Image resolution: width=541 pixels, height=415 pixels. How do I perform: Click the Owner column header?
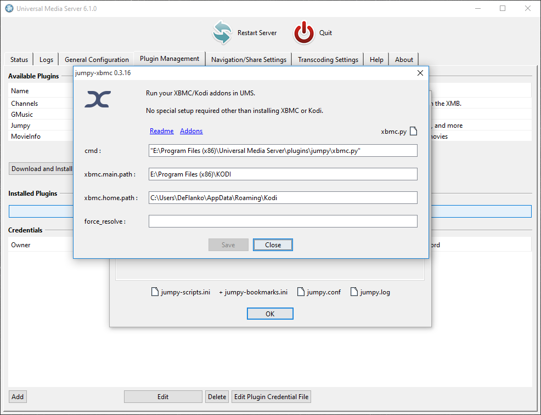pos(41,245)
